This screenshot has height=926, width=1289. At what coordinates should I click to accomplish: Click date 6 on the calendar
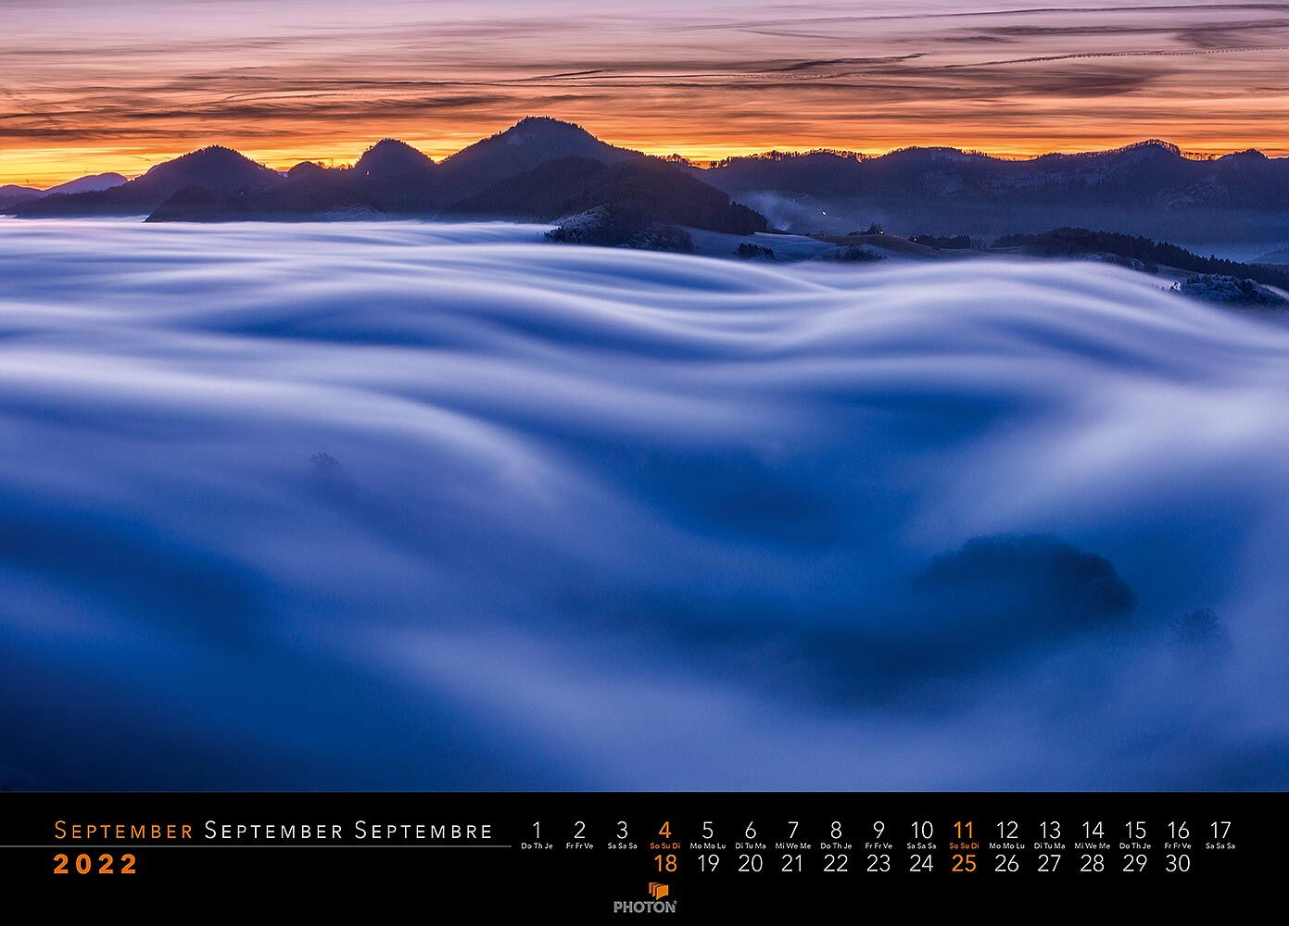click(x=750, y=830)
